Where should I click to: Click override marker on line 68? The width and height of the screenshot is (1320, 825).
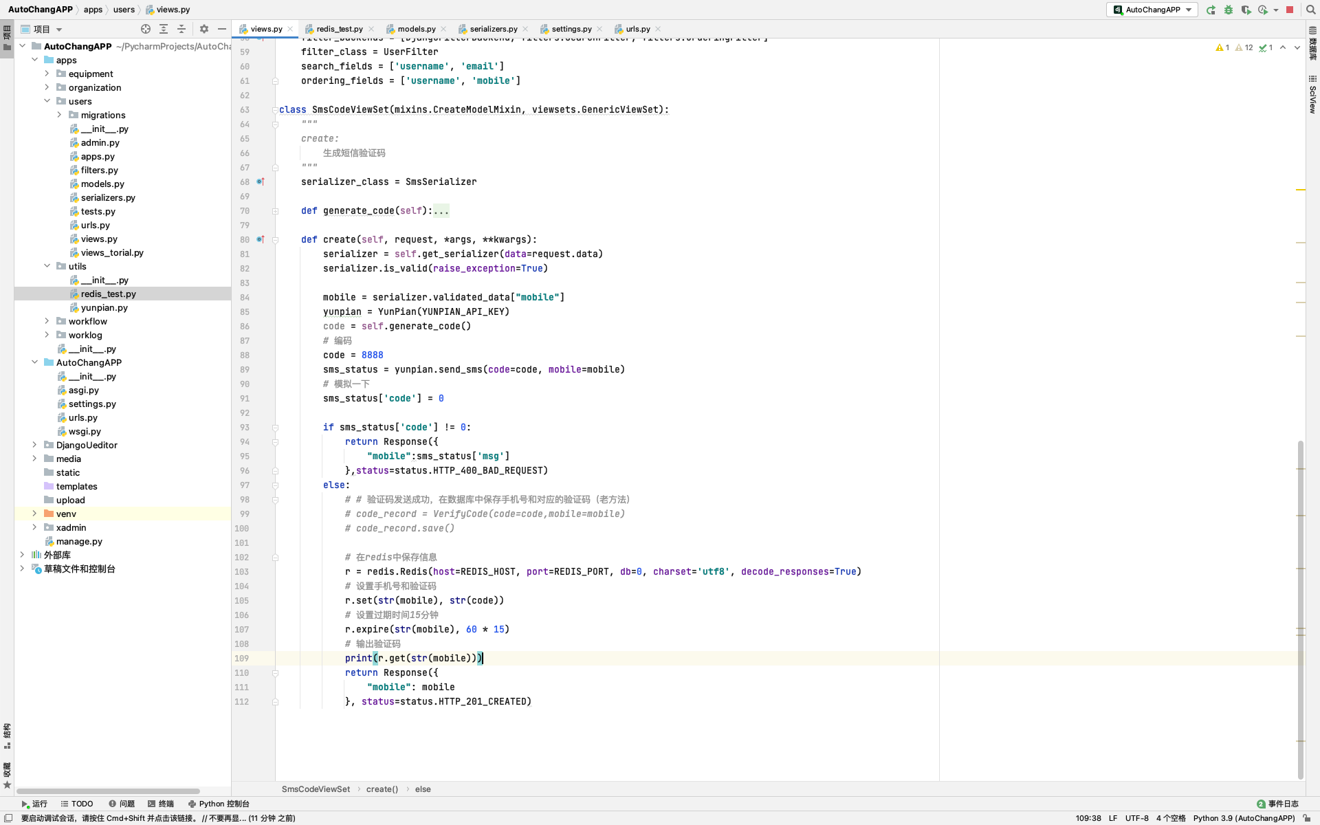[x=261, y=181]
